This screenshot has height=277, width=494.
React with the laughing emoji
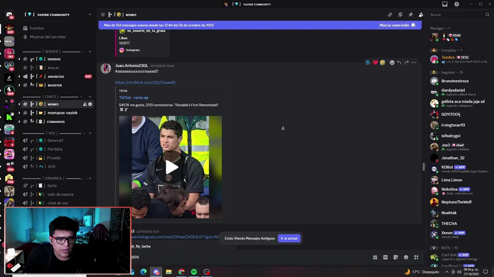point(382,62)
